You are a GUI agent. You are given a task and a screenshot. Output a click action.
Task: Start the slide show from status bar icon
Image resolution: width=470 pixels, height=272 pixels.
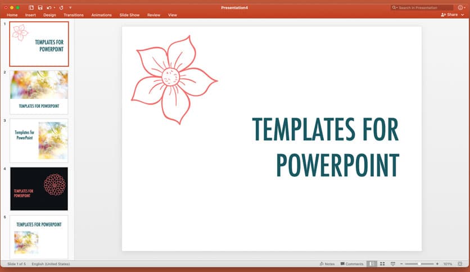(392, 264)
